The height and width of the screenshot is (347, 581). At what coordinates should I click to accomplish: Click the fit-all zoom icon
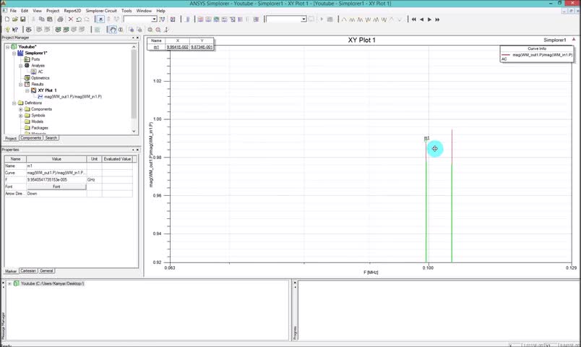[150, 30]
